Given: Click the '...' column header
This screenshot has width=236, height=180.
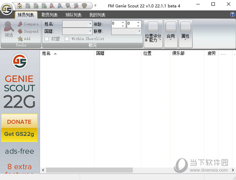Looking at the screenshot, I should pos(225,53).
